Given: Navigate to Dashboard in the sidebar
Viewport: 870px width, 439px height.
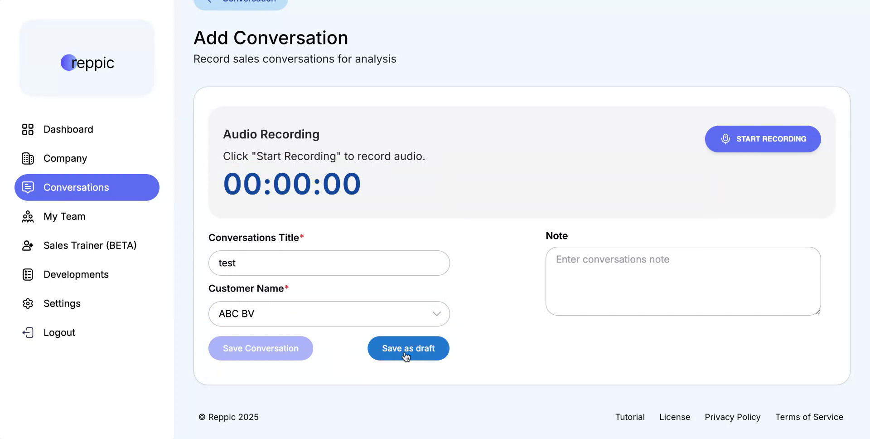Looking at the screenshot, I should tap(68, 129).
